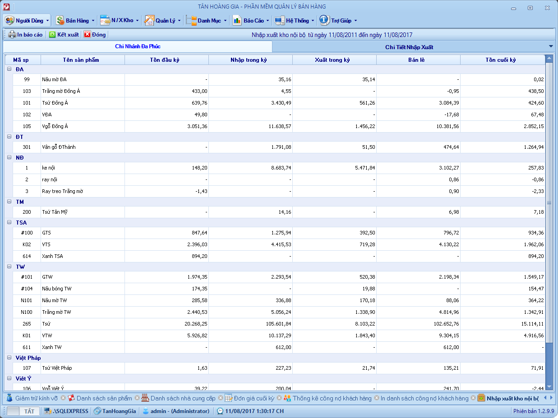Collapse the TSA product group
Screen dimensions: 558x418
coord(9,222)
